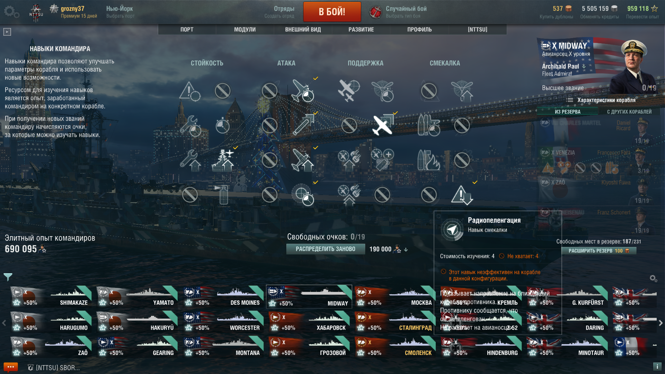Toggle the third-row aircraft upgrade skill
The width and height of the screenshot is (665, 374).
point(303,160)
